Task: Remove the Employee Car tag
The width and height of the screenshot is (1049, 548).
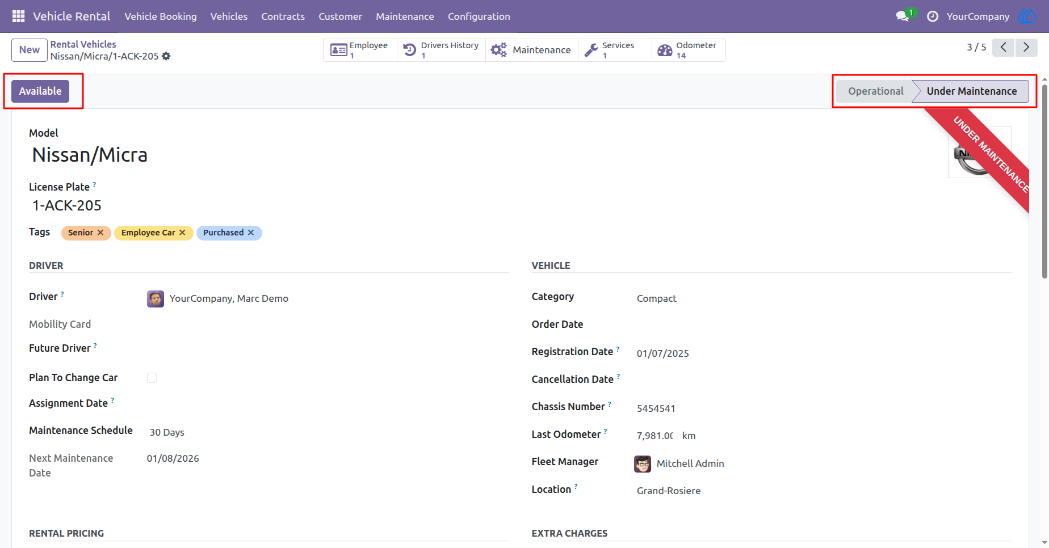Action: [182, 233]
